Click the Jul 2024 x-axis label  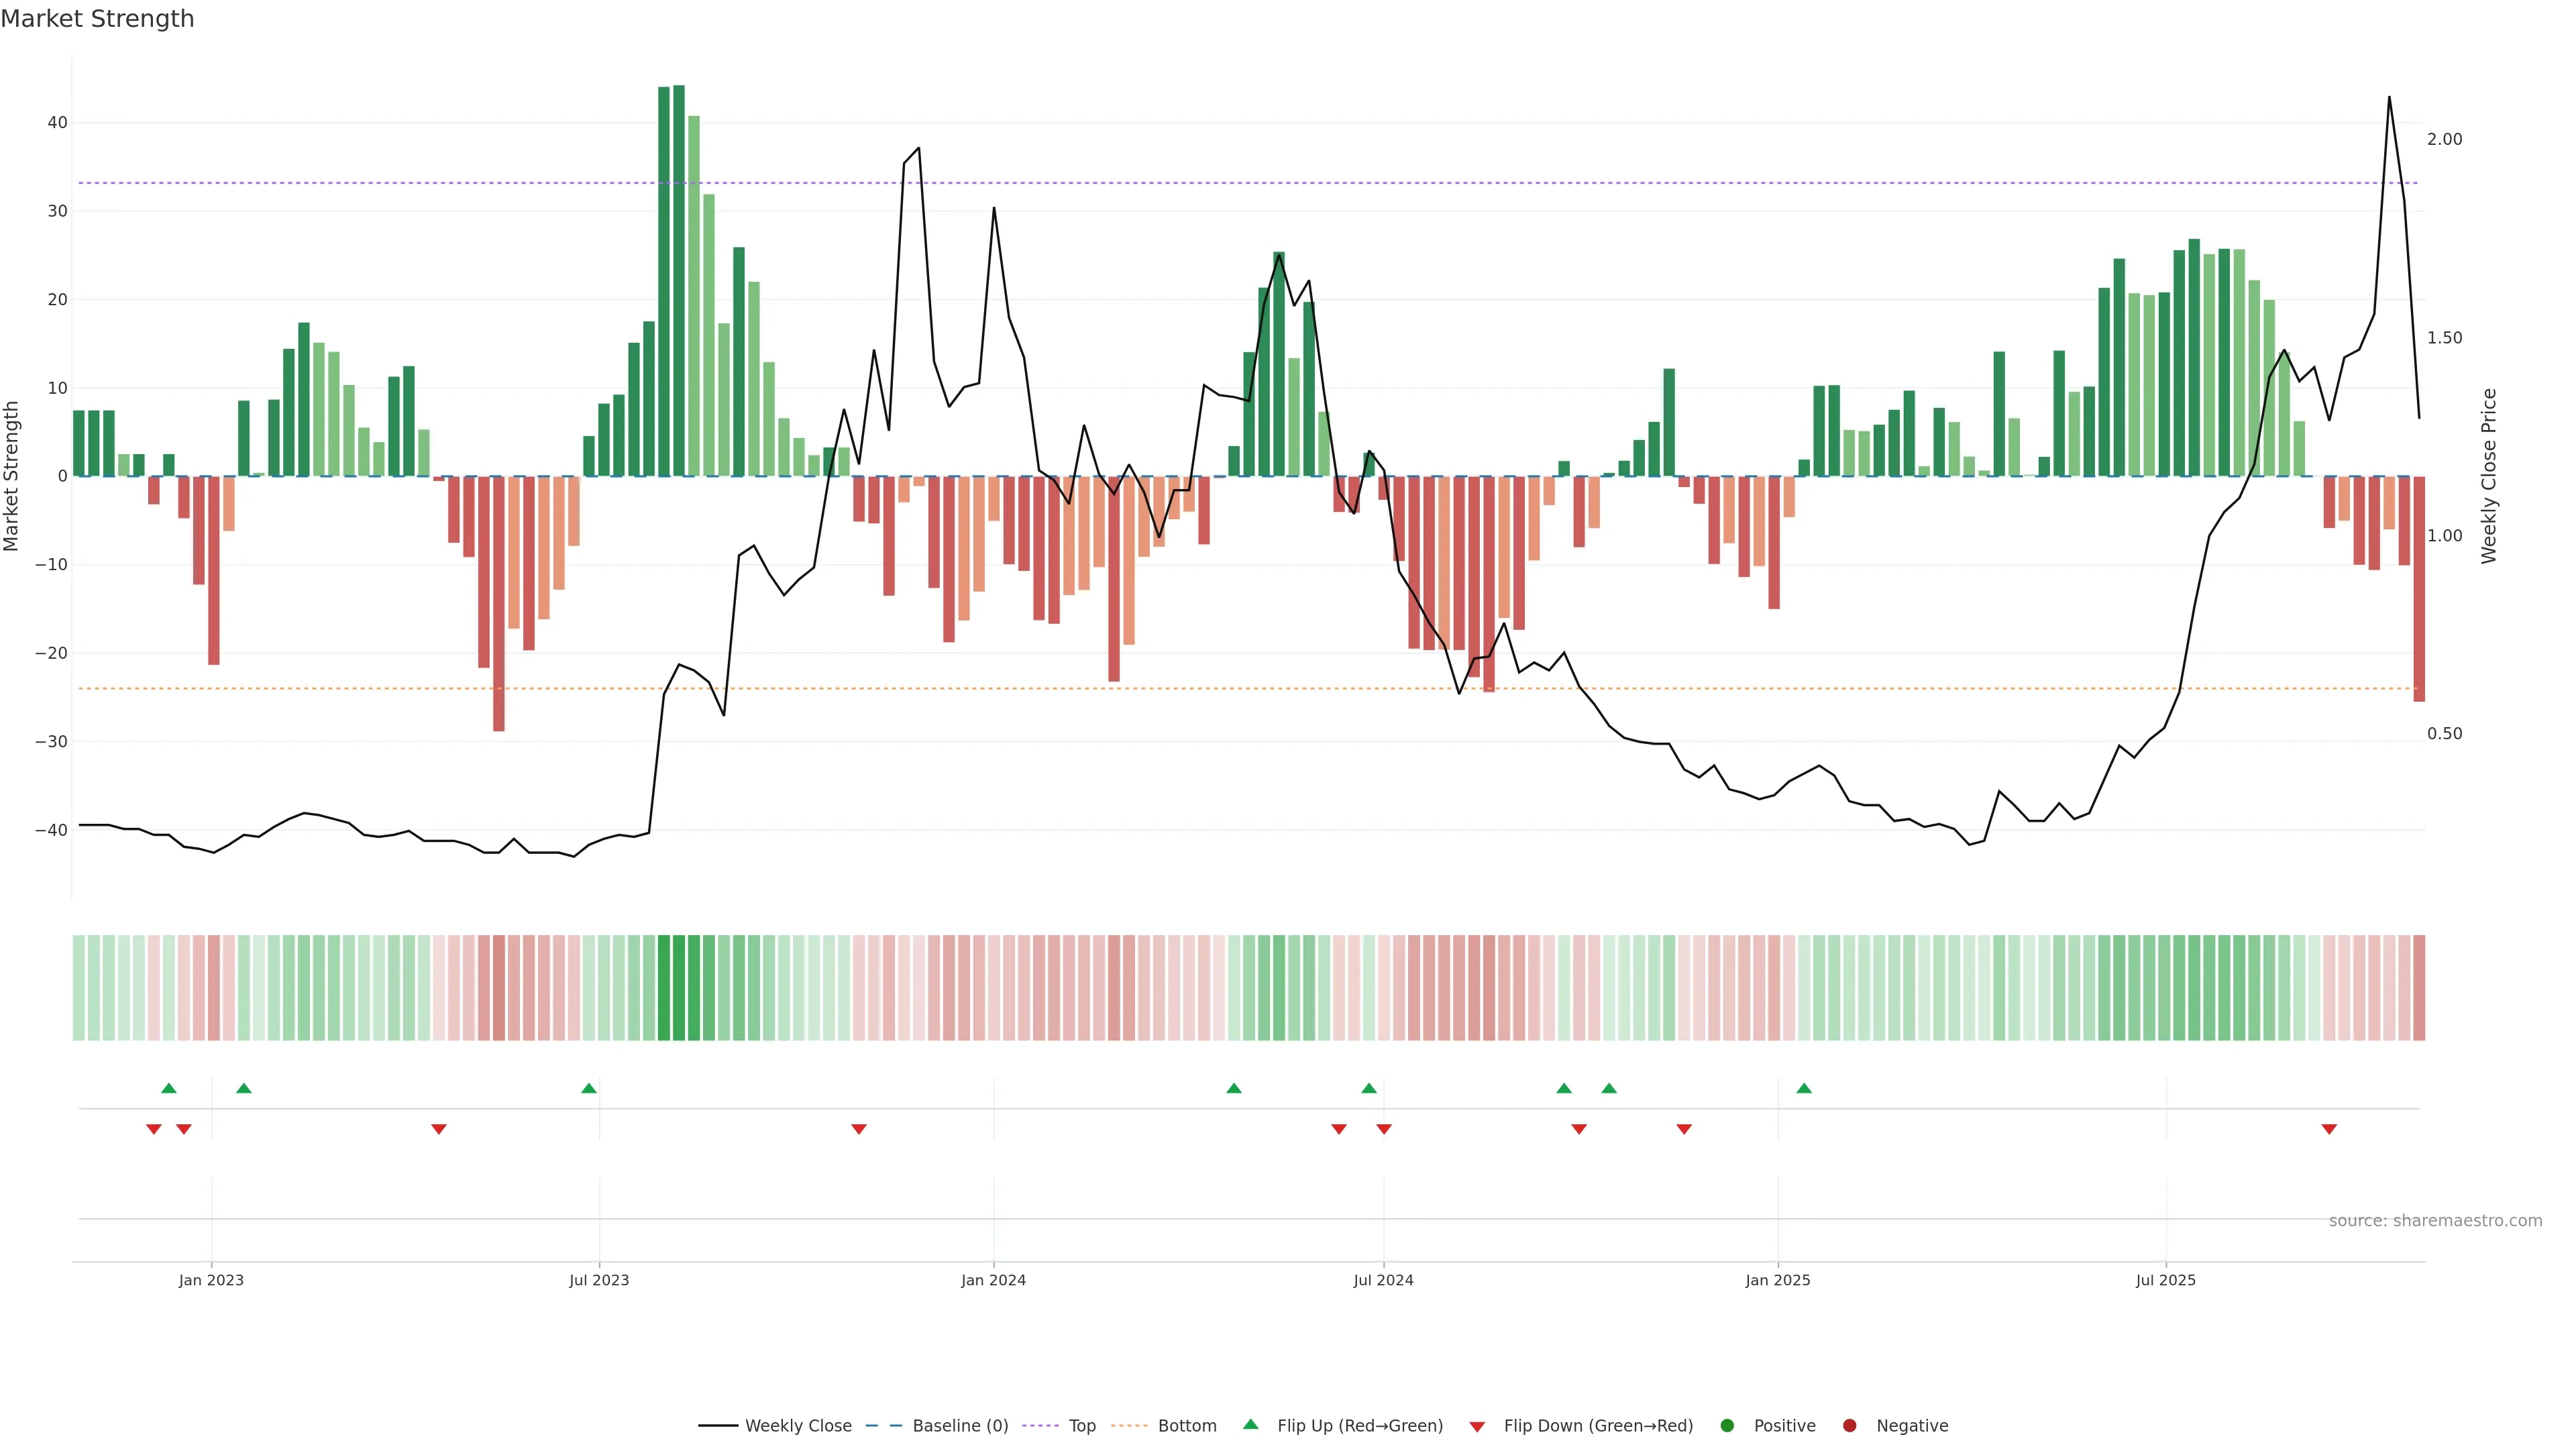tap(1383, 1280)
